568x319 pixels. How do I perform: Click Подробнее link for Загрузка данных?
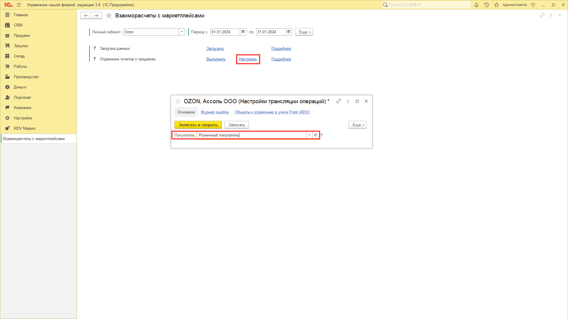coord(281,48)
